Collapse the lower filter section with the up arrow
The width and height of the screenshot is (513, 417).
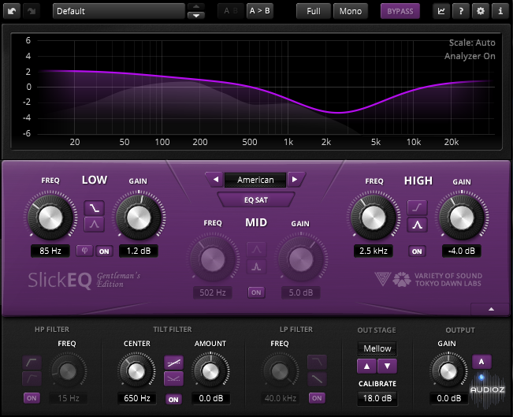[491, 309]
